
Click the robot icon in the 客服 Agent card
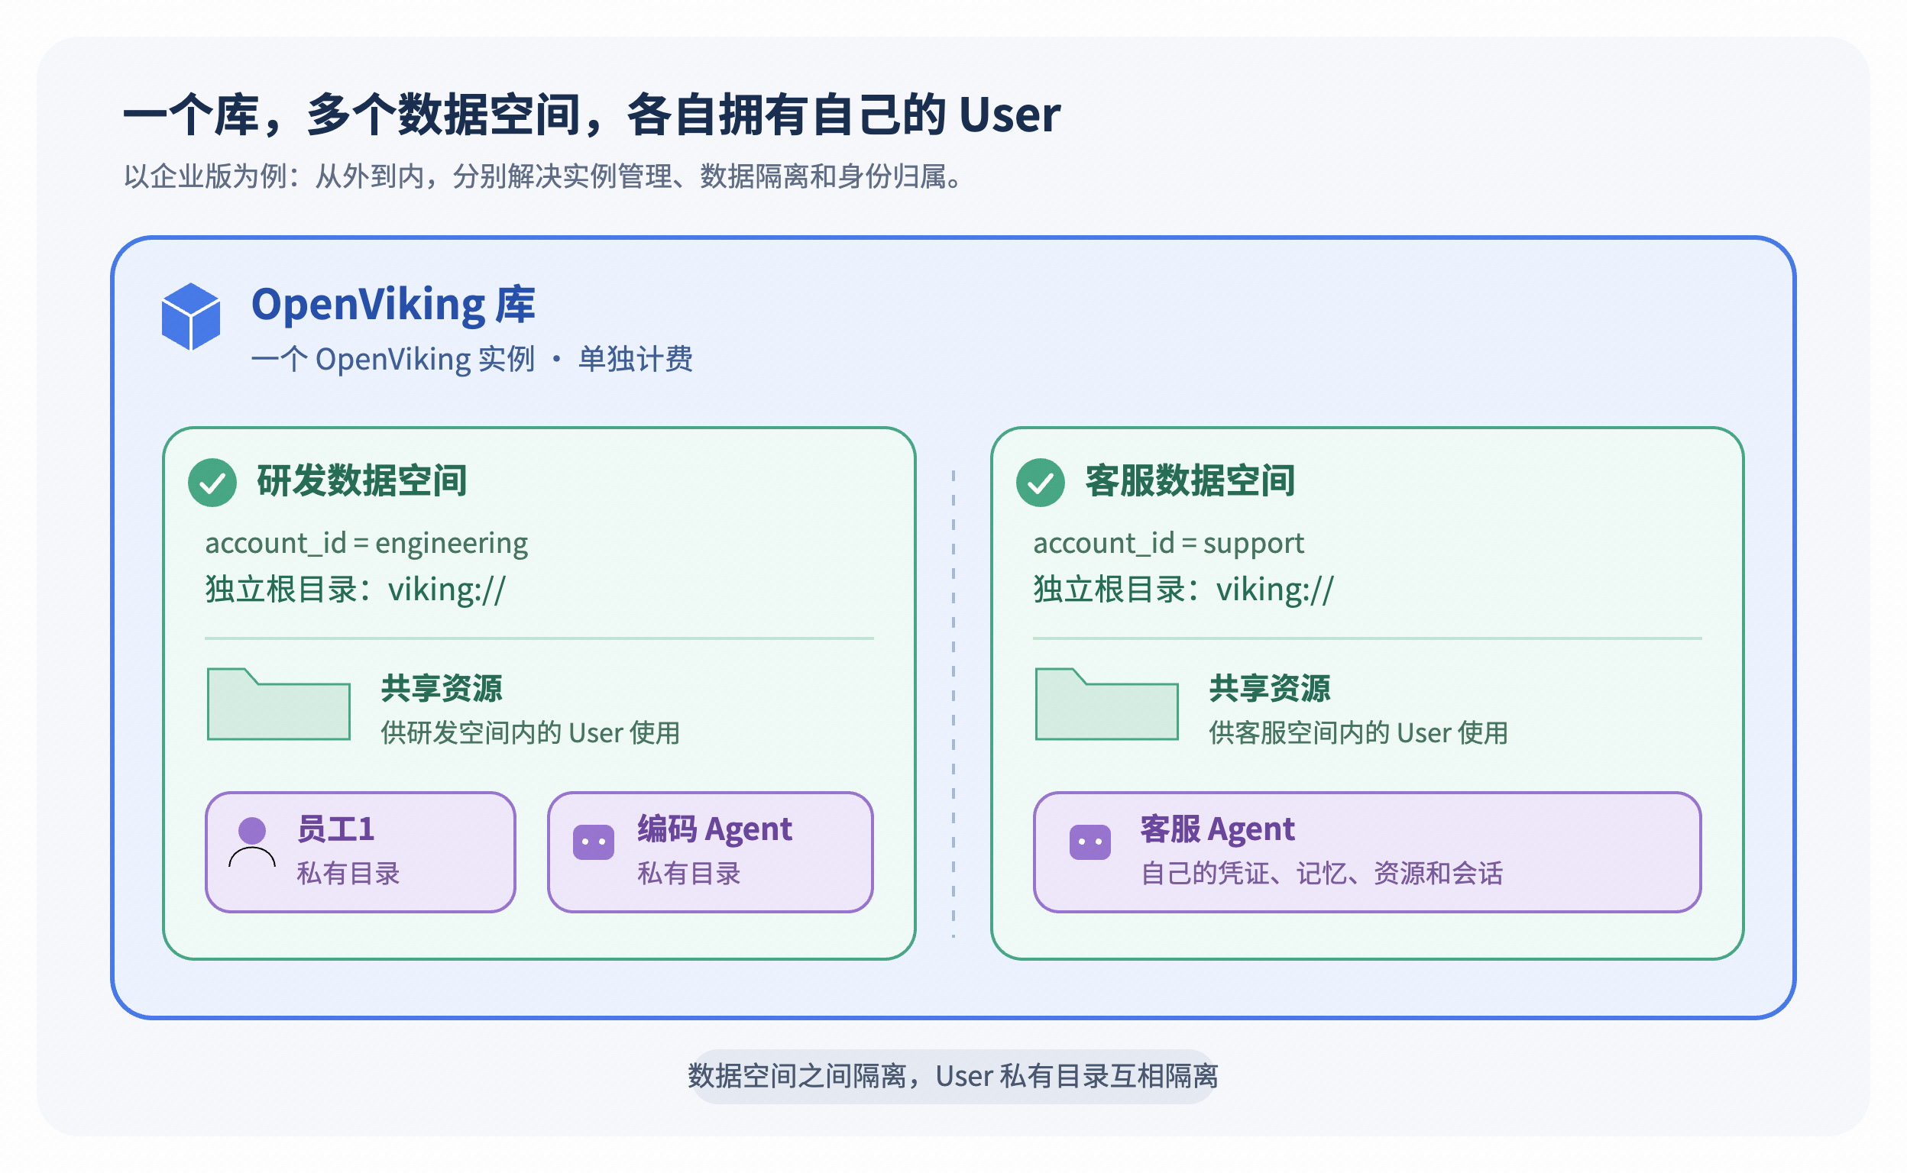tap(1090, 842)
